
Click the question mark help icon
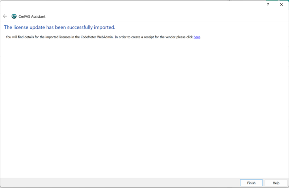pyautogui.click(x=268, y=5)
